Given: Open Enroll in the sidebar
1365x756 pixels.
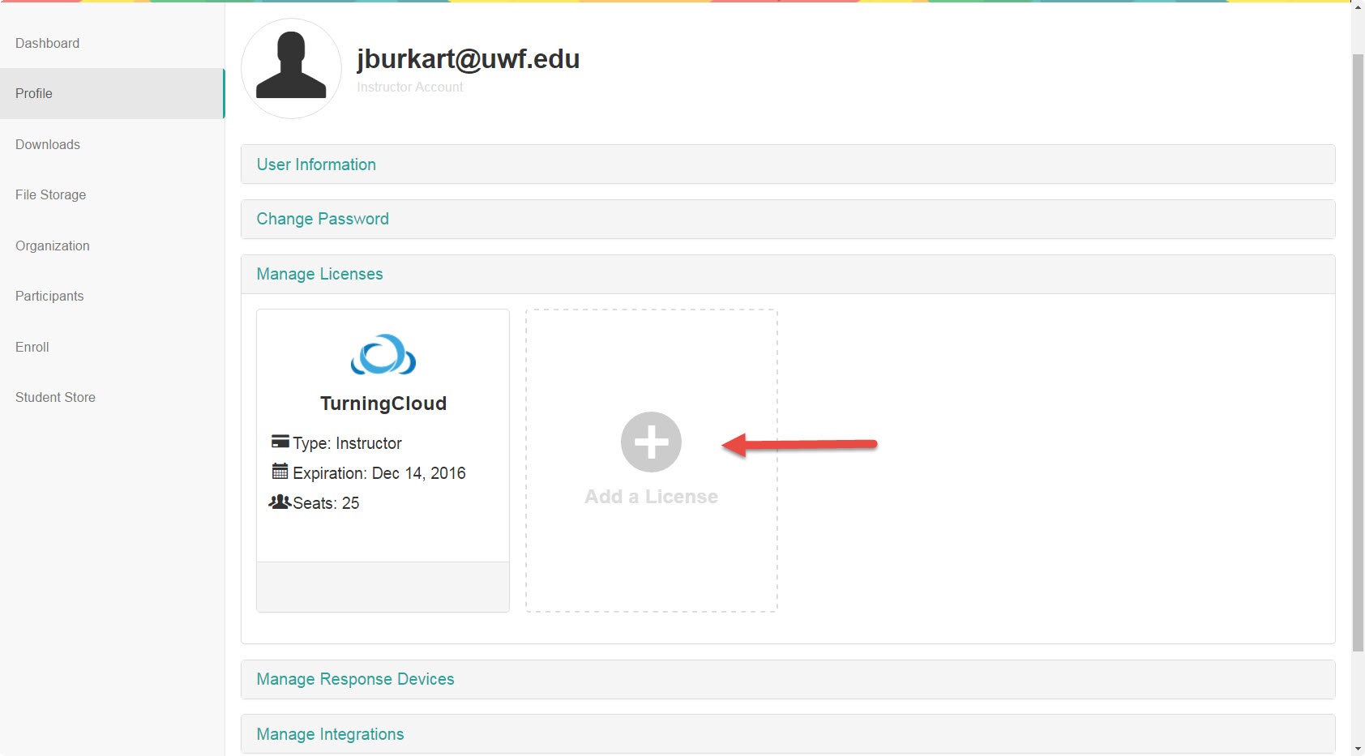Looking at the screenshot, I should 32,347.
